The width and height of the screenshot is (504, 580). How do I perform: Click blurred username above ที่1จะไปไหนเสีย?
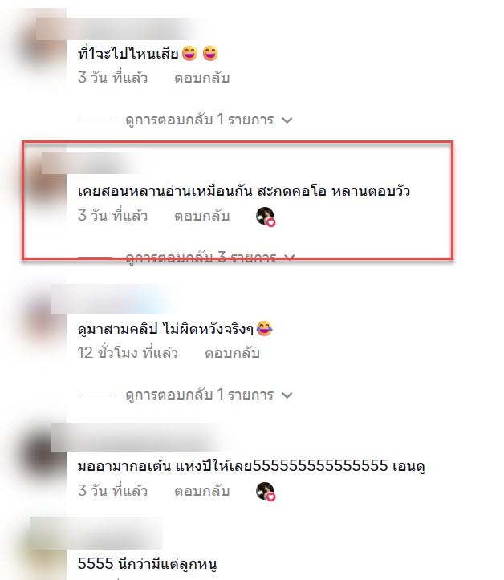coord(119,29)
